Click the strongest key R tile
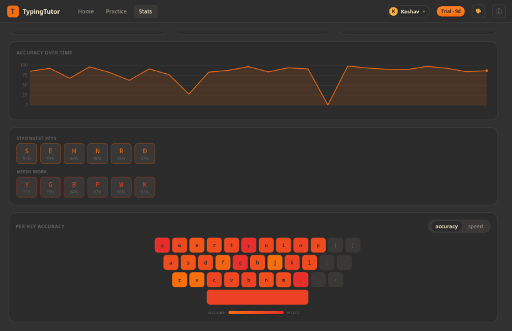This screenshot has height=331, width=512. pos(121,153)
